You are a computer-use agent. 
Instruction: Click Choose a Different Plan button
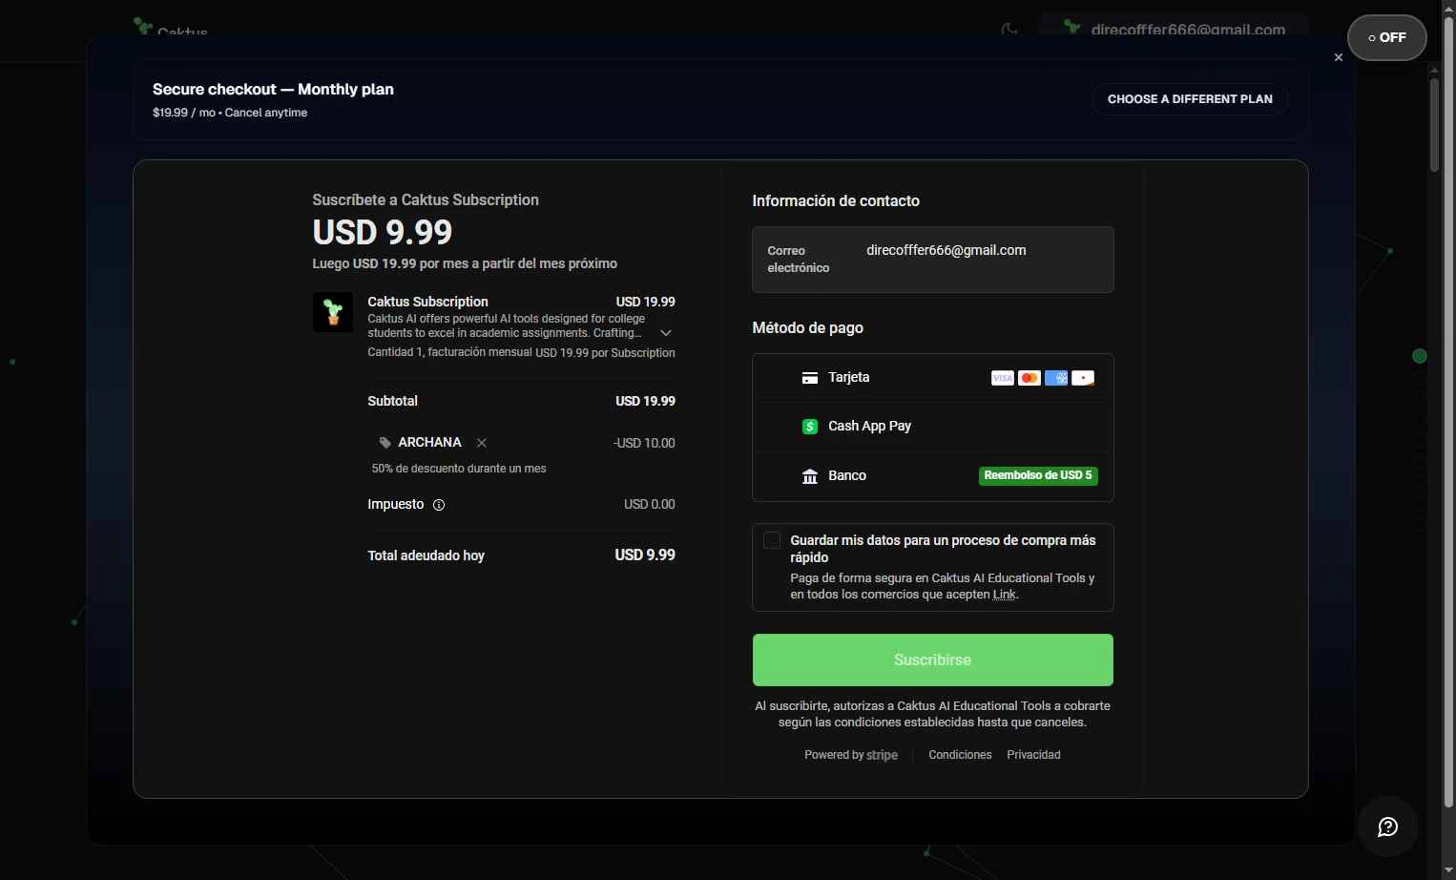(1190, 99)
